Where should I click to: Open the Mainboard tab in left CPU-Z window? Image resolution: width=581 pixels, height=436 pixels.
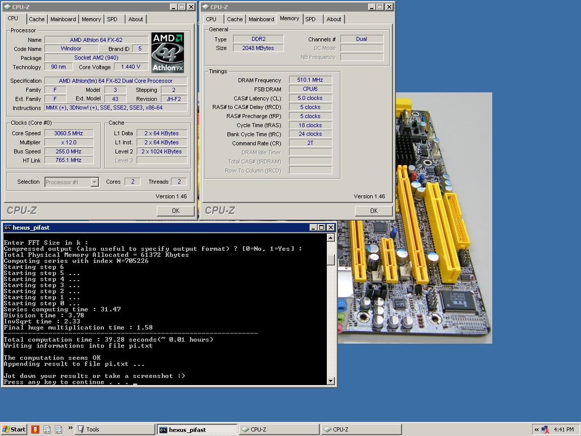click(63, 19)
